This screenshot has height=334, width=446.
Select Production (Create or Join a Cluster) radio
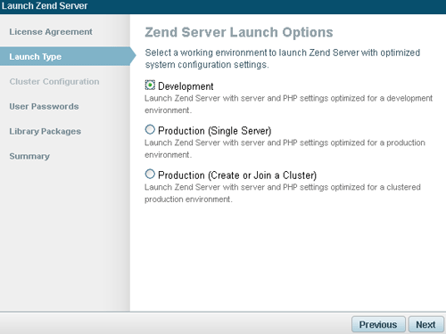tap(150, 174)
